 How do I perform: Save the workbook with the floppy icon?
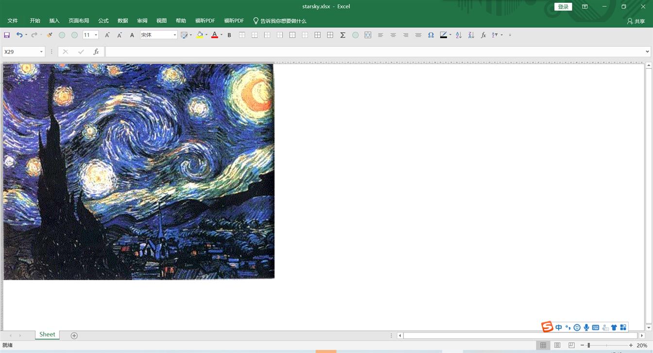coord(7,35)
